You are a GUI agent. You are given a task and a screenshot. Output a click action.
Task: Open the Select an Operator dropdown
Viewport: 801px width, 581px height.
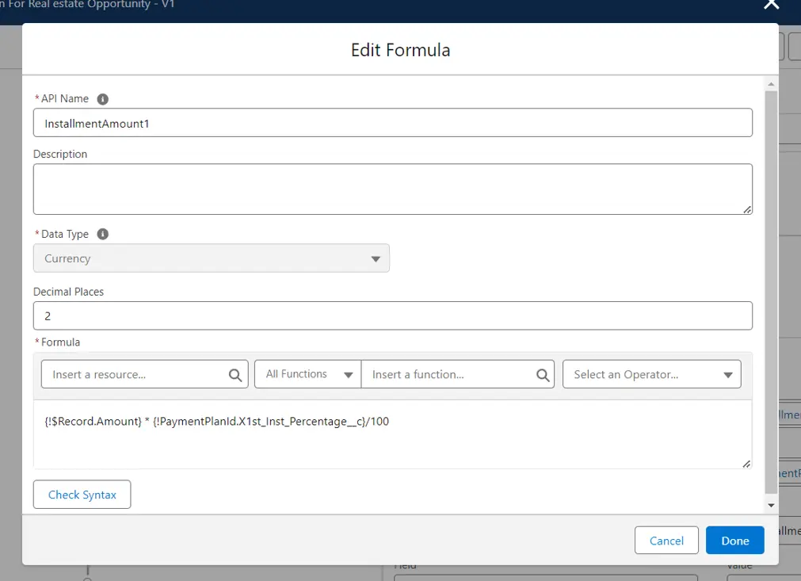point(651,374)
